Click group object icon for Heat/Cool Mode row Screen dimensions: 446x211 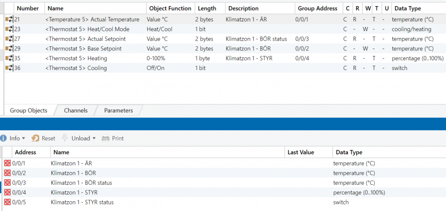pyautogui.click(x=9, y=29)
